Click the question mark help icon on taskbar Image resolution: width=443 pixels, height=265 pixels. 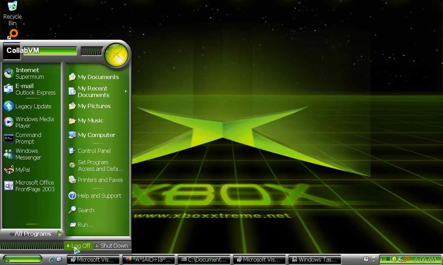[366, 259]
